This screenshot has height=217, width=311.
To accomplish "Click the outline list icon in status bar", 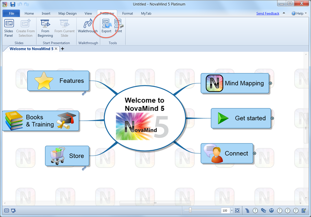I will click(x=247, y=210).
